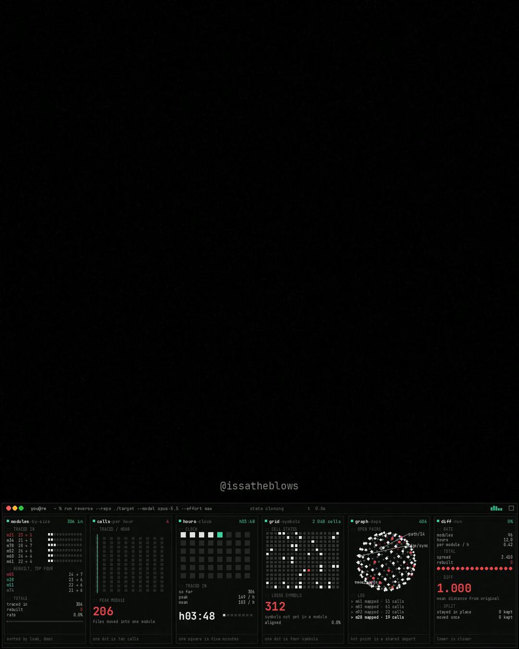
Task: Click the rate progress bar in the modules panel
Action: click(x=45, y=621)
